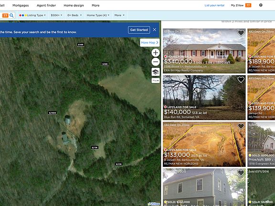Image resolution: width=275 pixels, height=206 pixels.
Task: Expand with the More Map button
Action: (149, 42)
